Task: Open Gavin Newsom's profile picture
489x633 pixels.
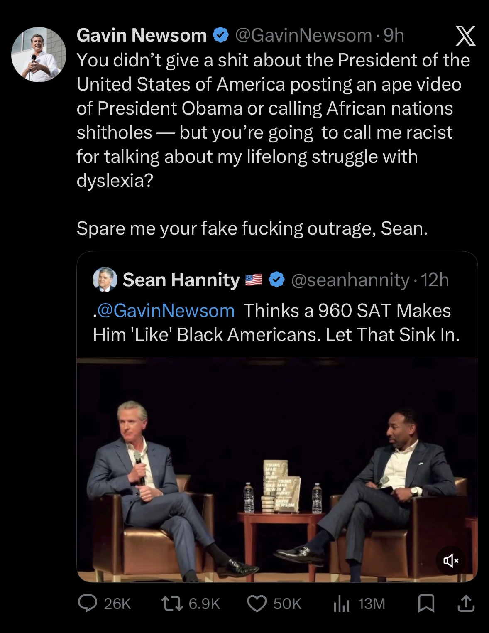Action: [39, 54]
